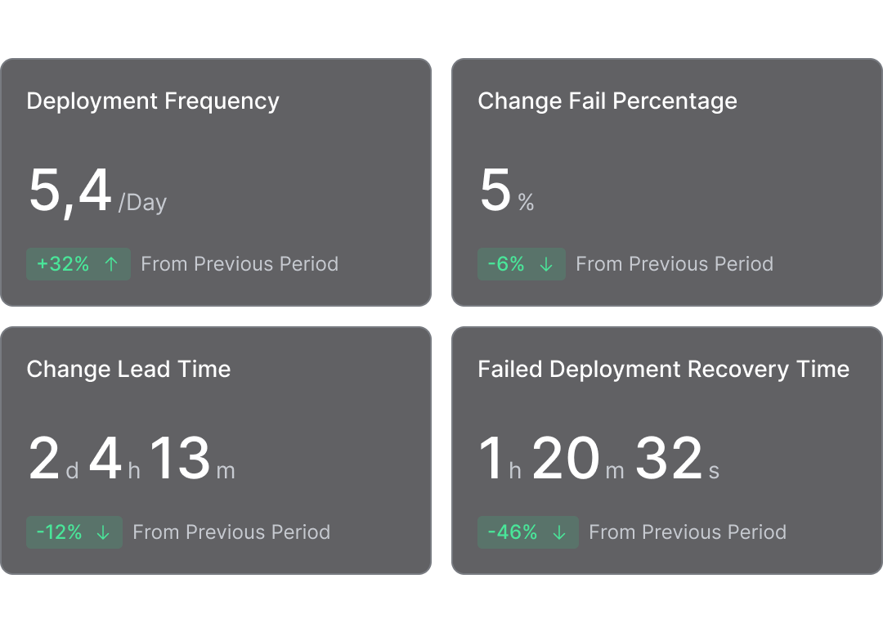Screen dimensions: 883x628
Task: Click the 1h 20m 32s value
Action: [598, 460]
